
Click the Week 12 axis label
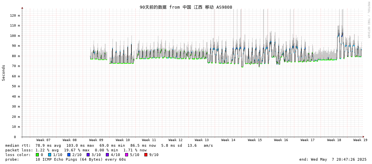point(176,140)
